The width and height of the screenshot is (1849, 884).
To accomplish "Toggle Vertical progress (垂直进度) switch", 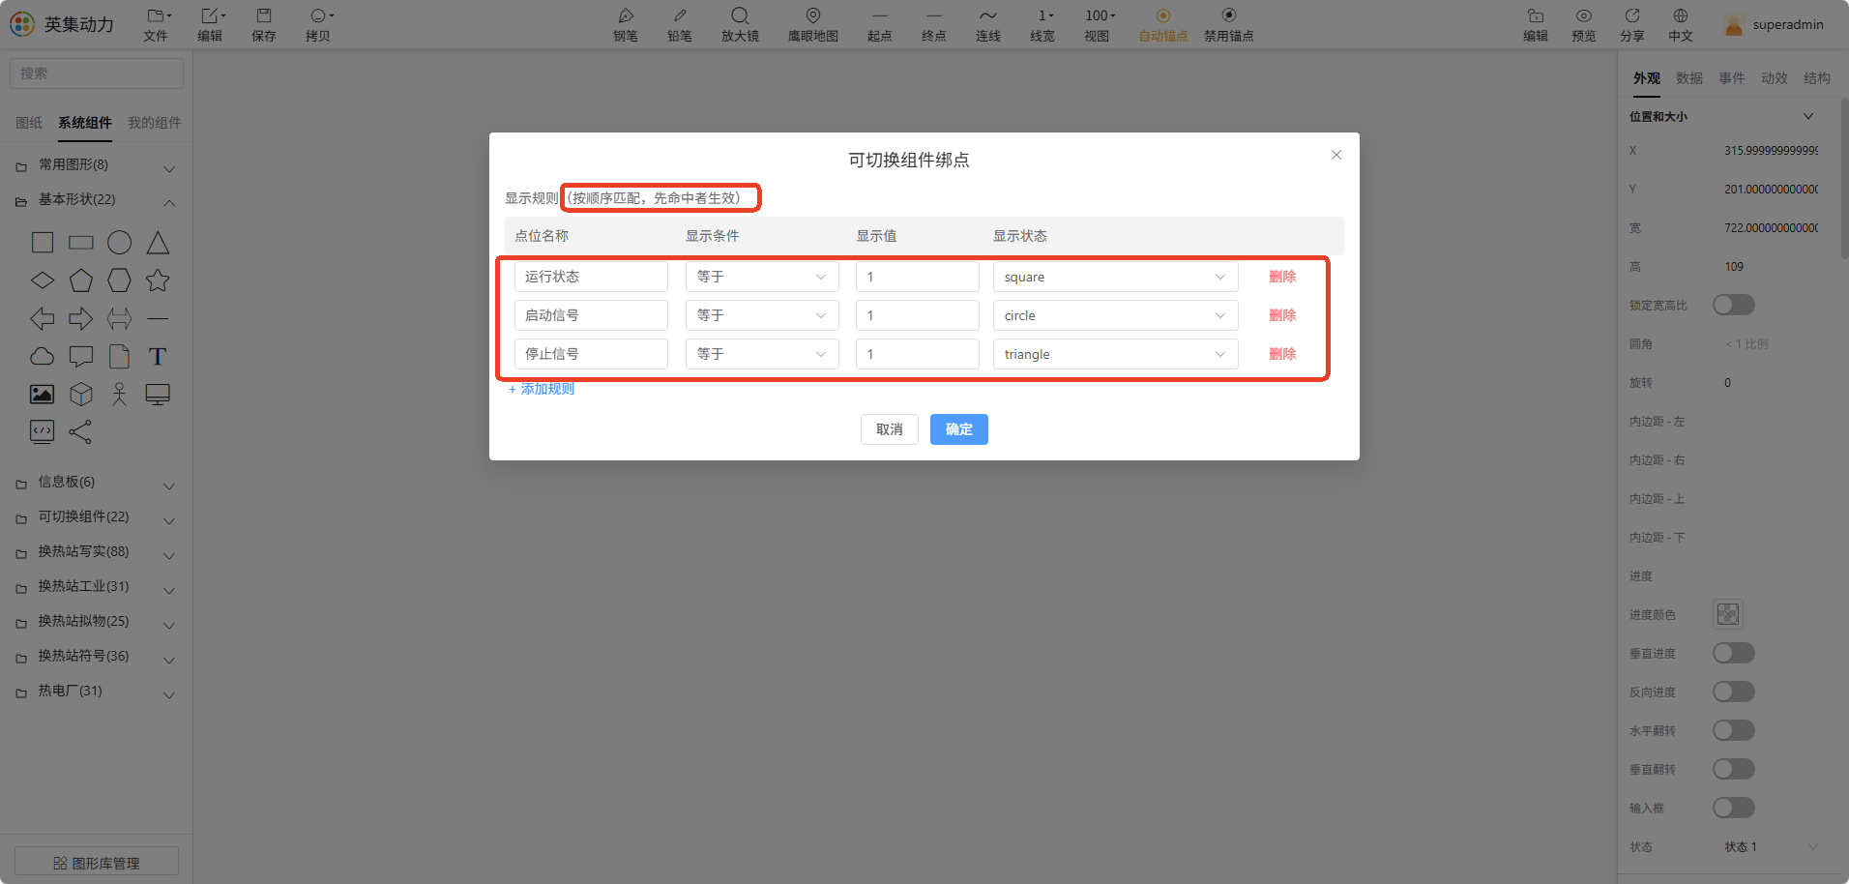I will [x=1734, y=653].
